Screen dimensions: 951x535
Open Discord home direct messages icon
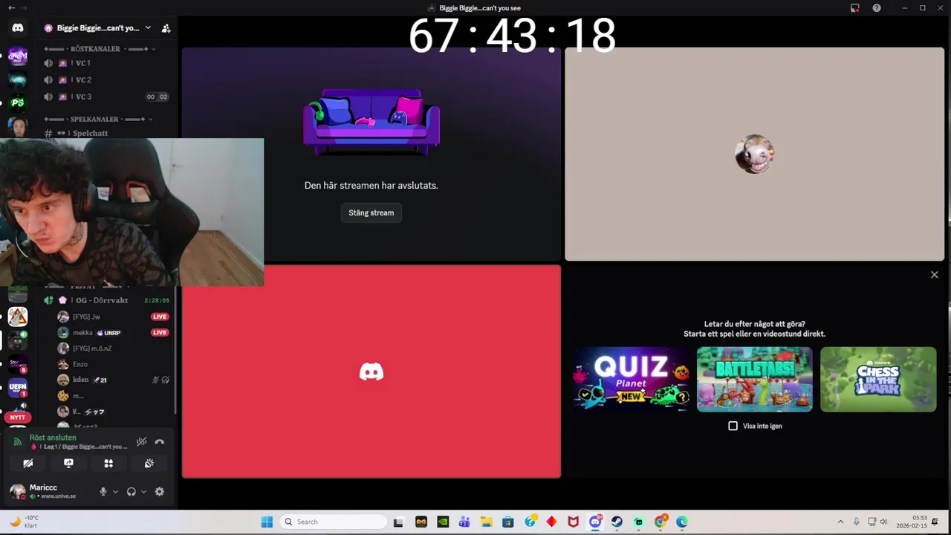click(18, 27)
